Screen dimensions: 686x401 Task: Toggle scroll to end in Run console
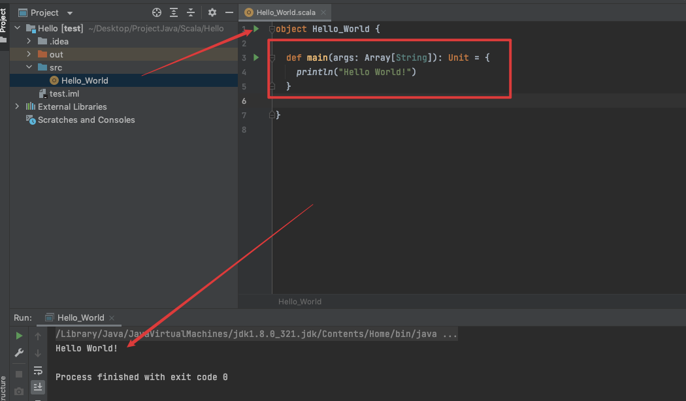tap(38, 387)
